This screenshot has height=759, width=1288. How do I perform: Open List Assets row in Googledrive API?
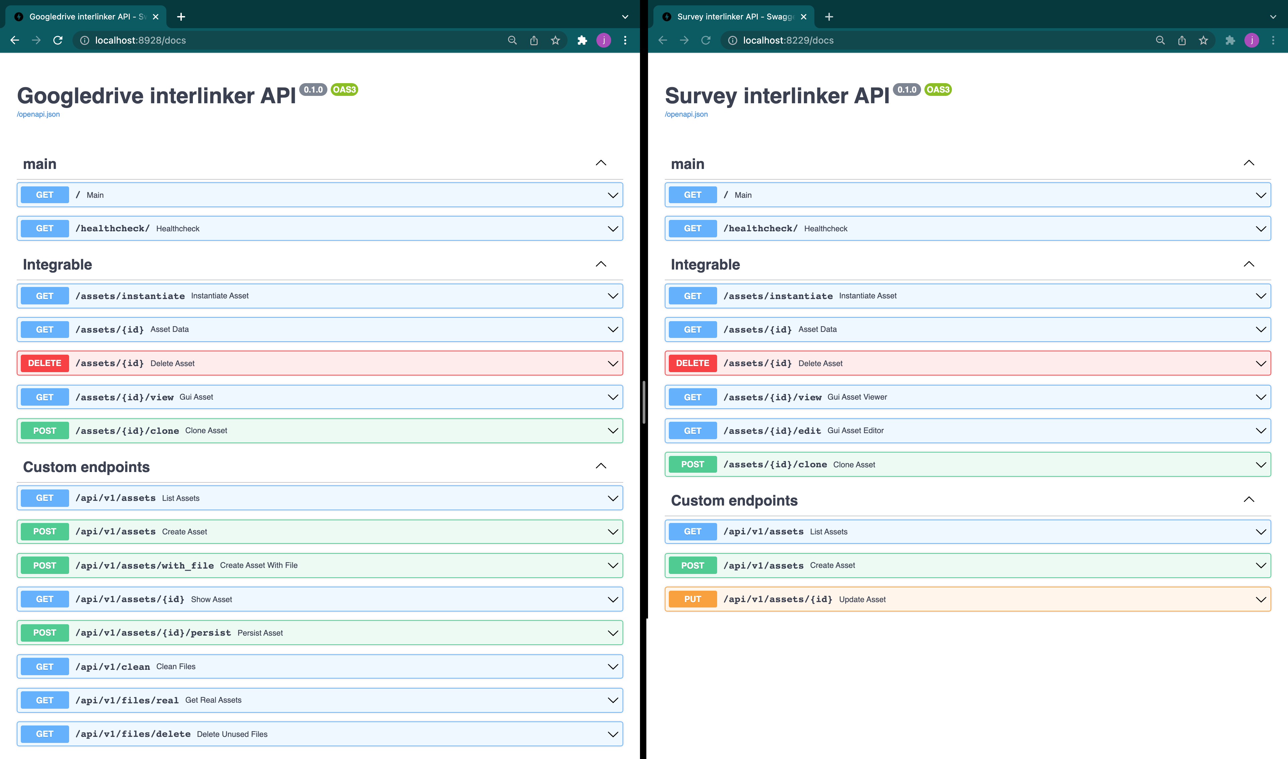pyautogui.click(x=320, y=498)
